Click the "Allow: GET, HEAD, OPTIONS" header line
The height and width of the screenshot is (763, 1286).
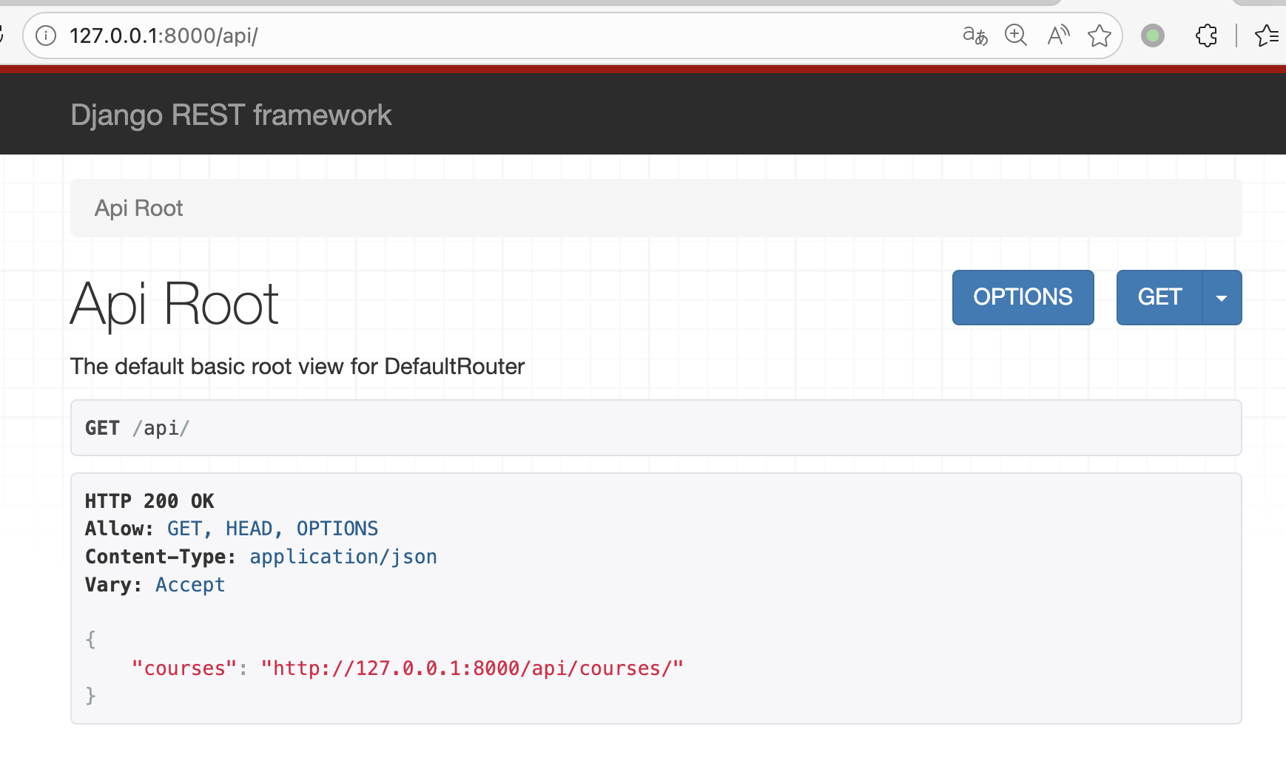[x=232, y=529]
